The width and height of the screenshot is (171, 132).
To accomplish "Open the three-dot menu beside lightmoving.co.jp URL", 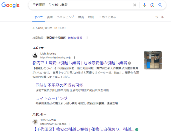I will [x=74, y=57].
